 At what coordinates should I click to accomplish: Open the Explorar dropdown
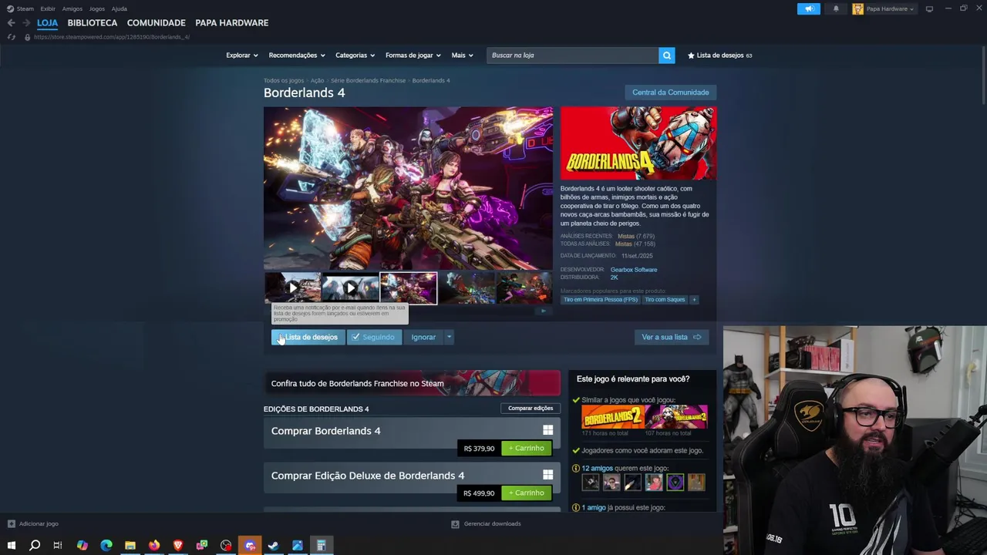coord(241,55)
